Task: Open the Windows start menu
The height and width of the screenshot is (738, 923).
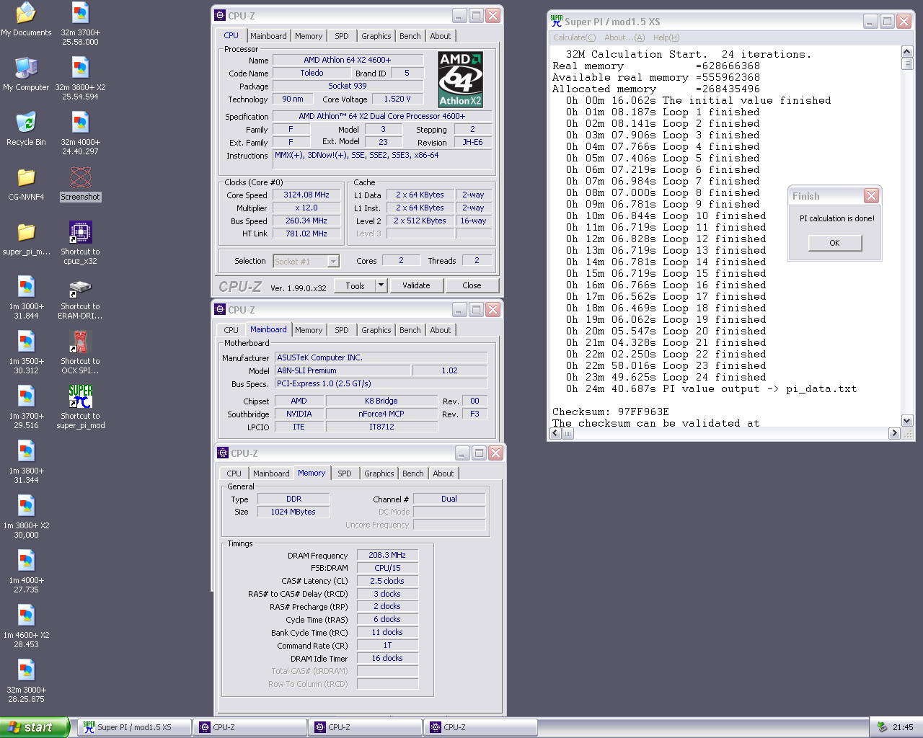Action: (34, 727)
